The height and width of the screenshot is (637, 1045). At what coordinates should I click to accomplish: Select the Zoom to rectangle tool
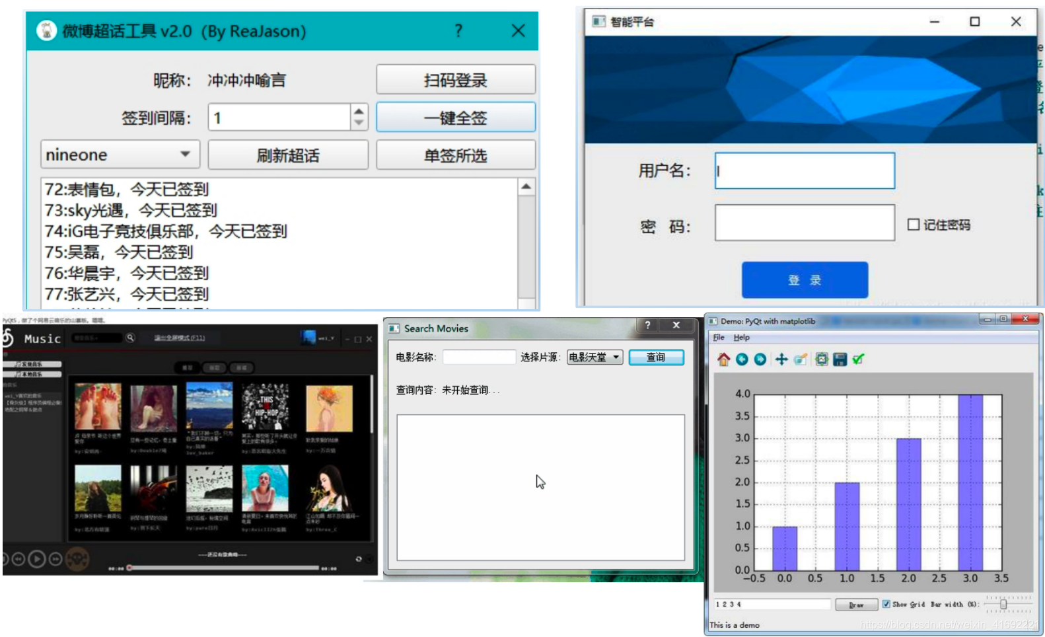(800, 359)
